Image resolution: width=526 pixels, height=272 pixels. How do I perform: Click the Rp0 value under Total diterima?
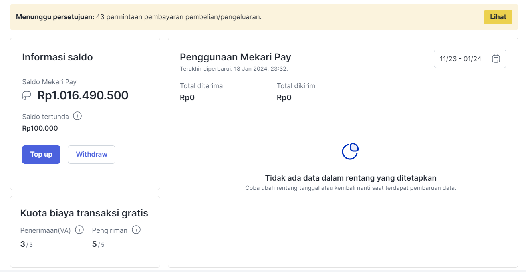click(x=187, y=98)
